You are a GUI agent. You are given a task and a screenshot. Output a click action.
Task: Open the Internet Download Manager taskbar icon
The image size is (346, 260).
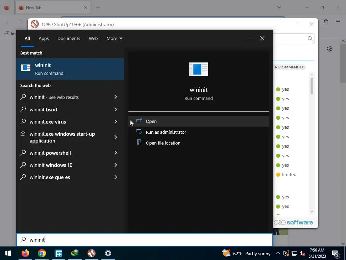(x=75, y=253)
